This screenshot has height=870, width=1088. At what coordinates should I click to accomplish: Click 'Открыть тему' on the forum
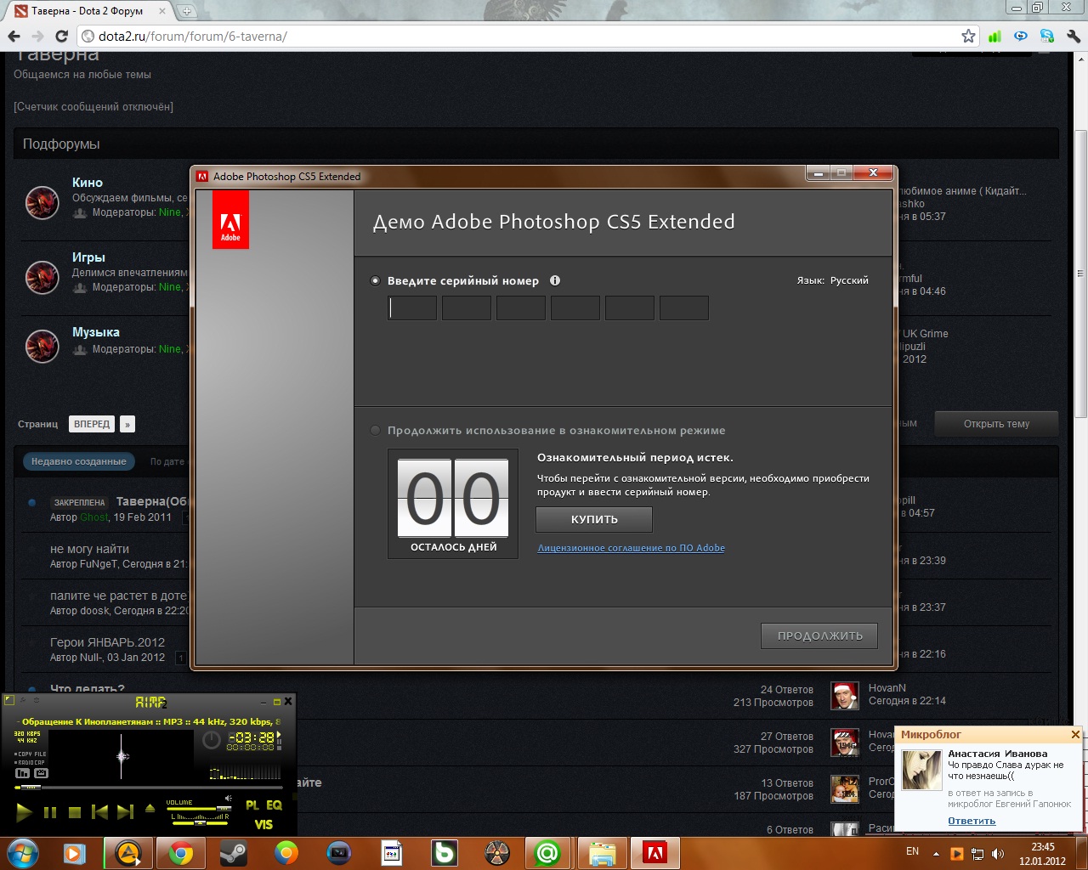996,424
